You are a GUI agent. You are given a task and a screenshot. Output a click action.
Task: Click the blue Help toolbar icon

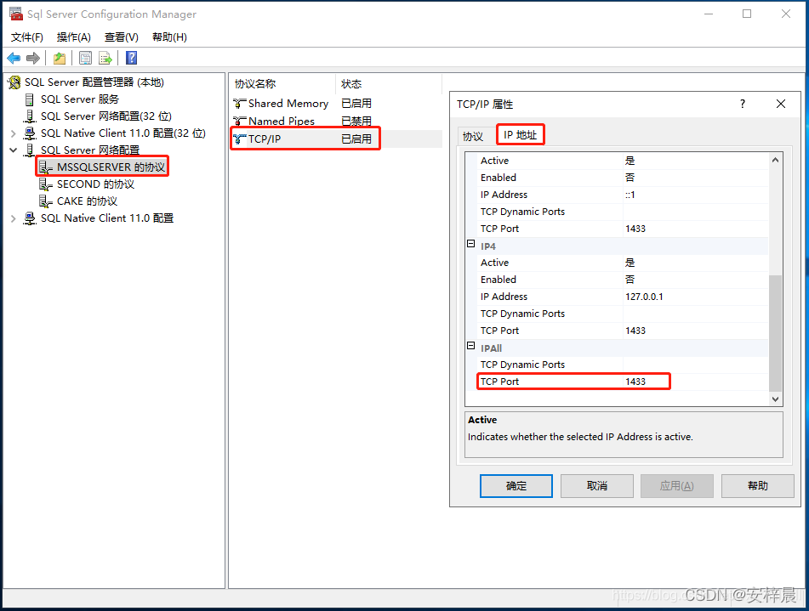[x=132, y=58]
